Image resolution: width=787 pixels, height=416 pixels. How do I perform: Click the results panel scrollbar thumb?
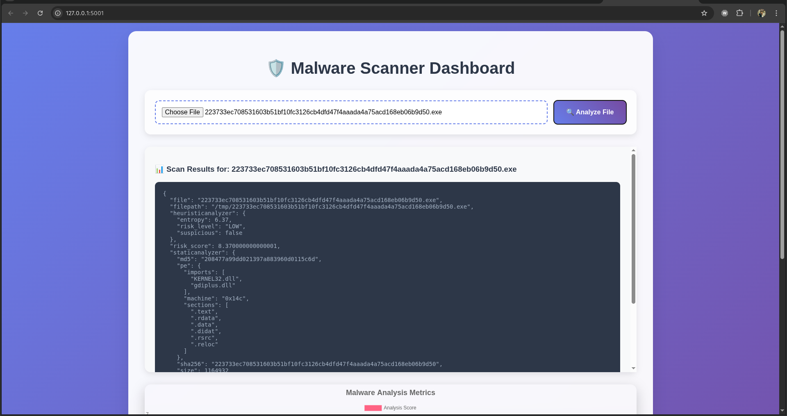click(x=633, y=229)
